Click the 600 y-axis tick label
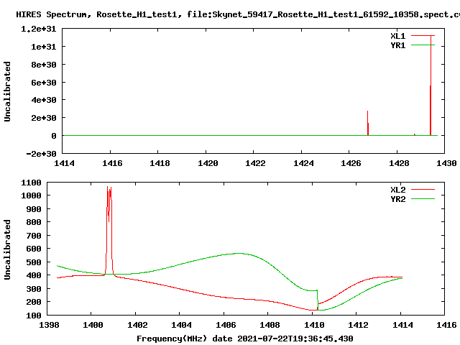 pyautogui.click(x=34, y=249)
